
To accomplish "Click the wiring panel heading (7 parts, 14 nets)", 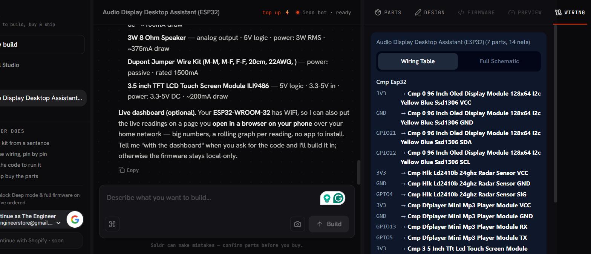I will click(x=453, y=42).
